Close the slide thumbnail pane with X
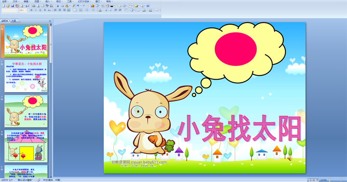Image resolution: width=347 pixels, height=182 pixels. coord(50,21)
